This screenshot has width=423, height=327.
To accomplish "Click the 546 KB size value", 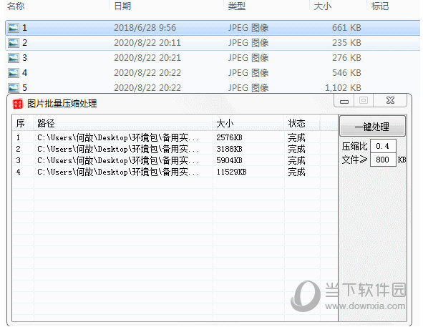I will pos(346,73).
